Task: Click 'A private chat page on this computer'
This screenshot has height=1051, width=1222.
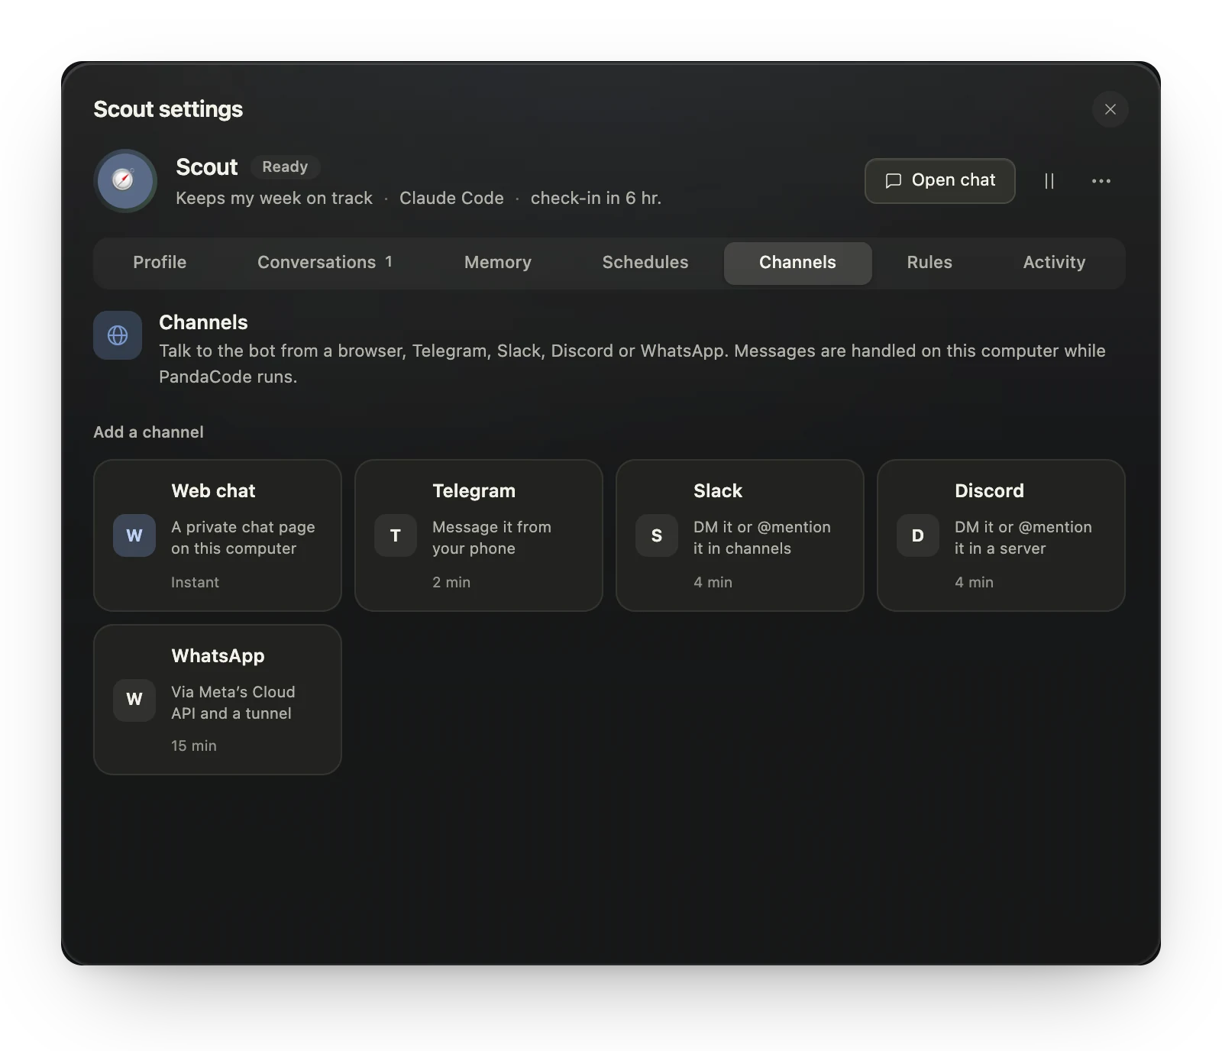Action: point(243,538)
